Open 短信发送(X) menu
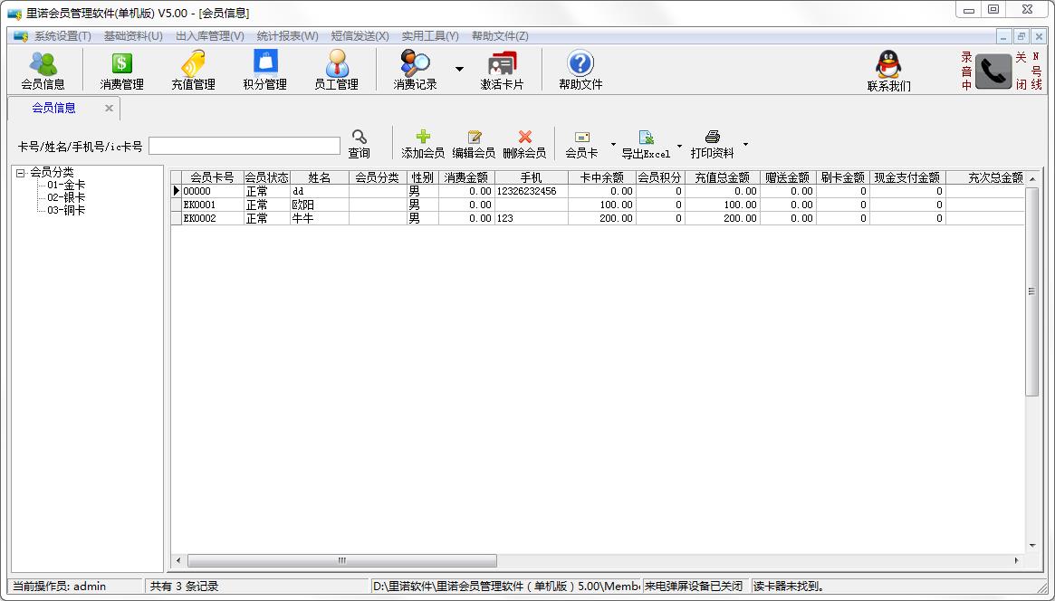 coord(360,35)
